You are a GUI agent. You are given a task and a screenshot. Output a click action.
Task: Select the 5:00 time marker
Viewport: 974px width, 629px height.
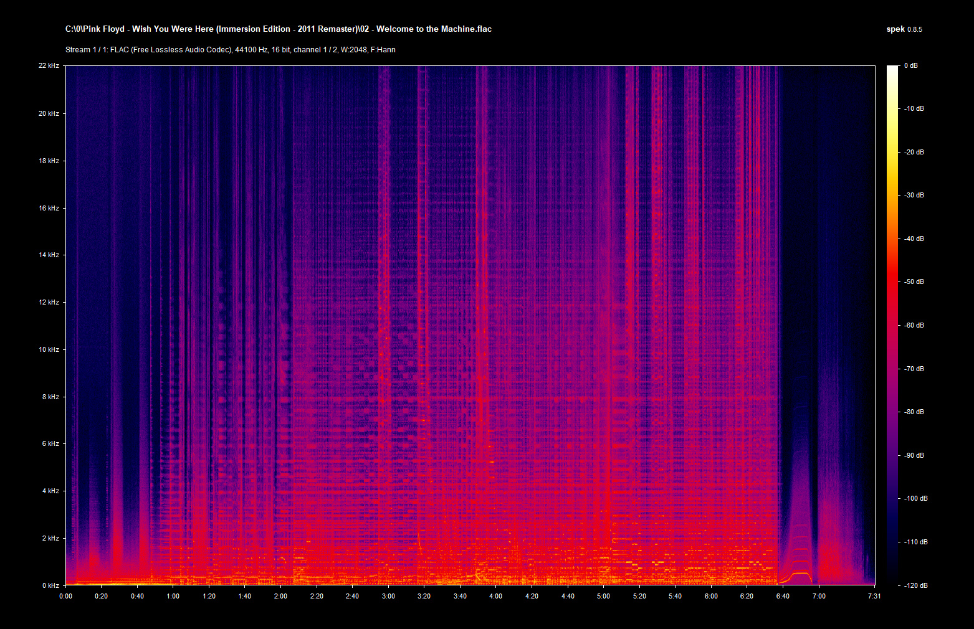click(x=603, y=596)
